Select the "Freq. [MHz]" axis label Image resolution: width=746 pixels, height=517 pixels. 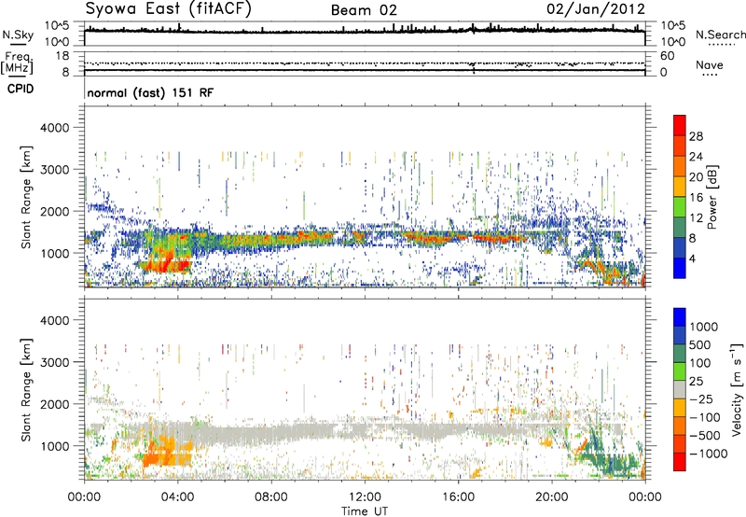tap(17, 63)
